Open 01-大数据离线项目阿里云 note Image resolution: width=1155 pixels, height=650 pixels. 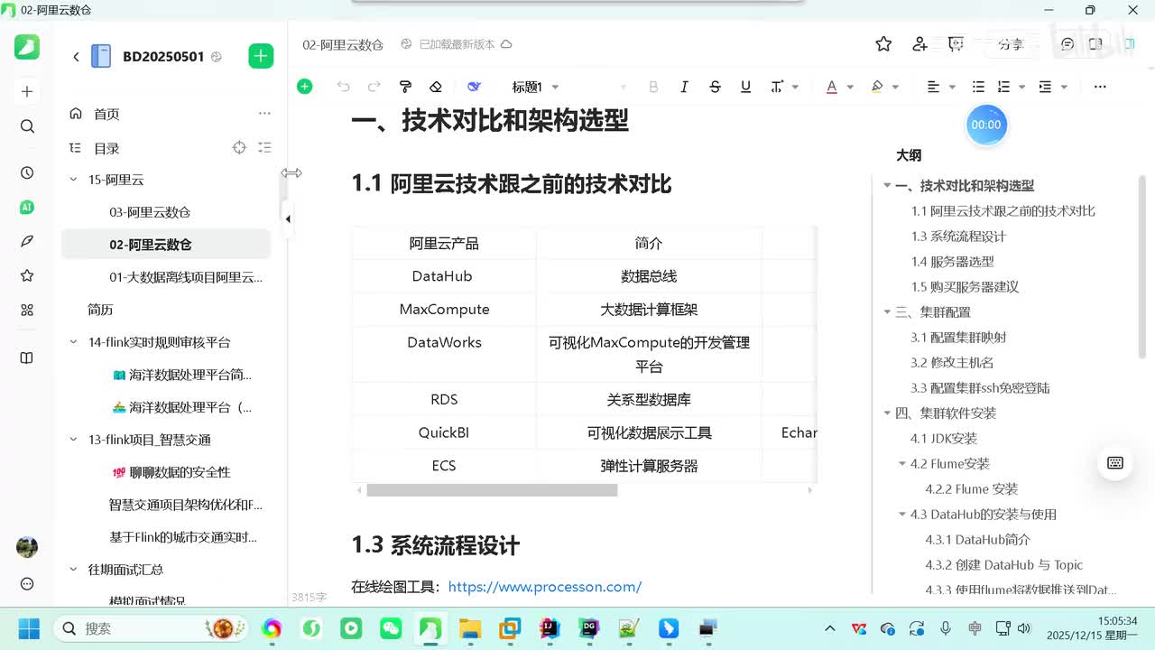tap(186, 277)
